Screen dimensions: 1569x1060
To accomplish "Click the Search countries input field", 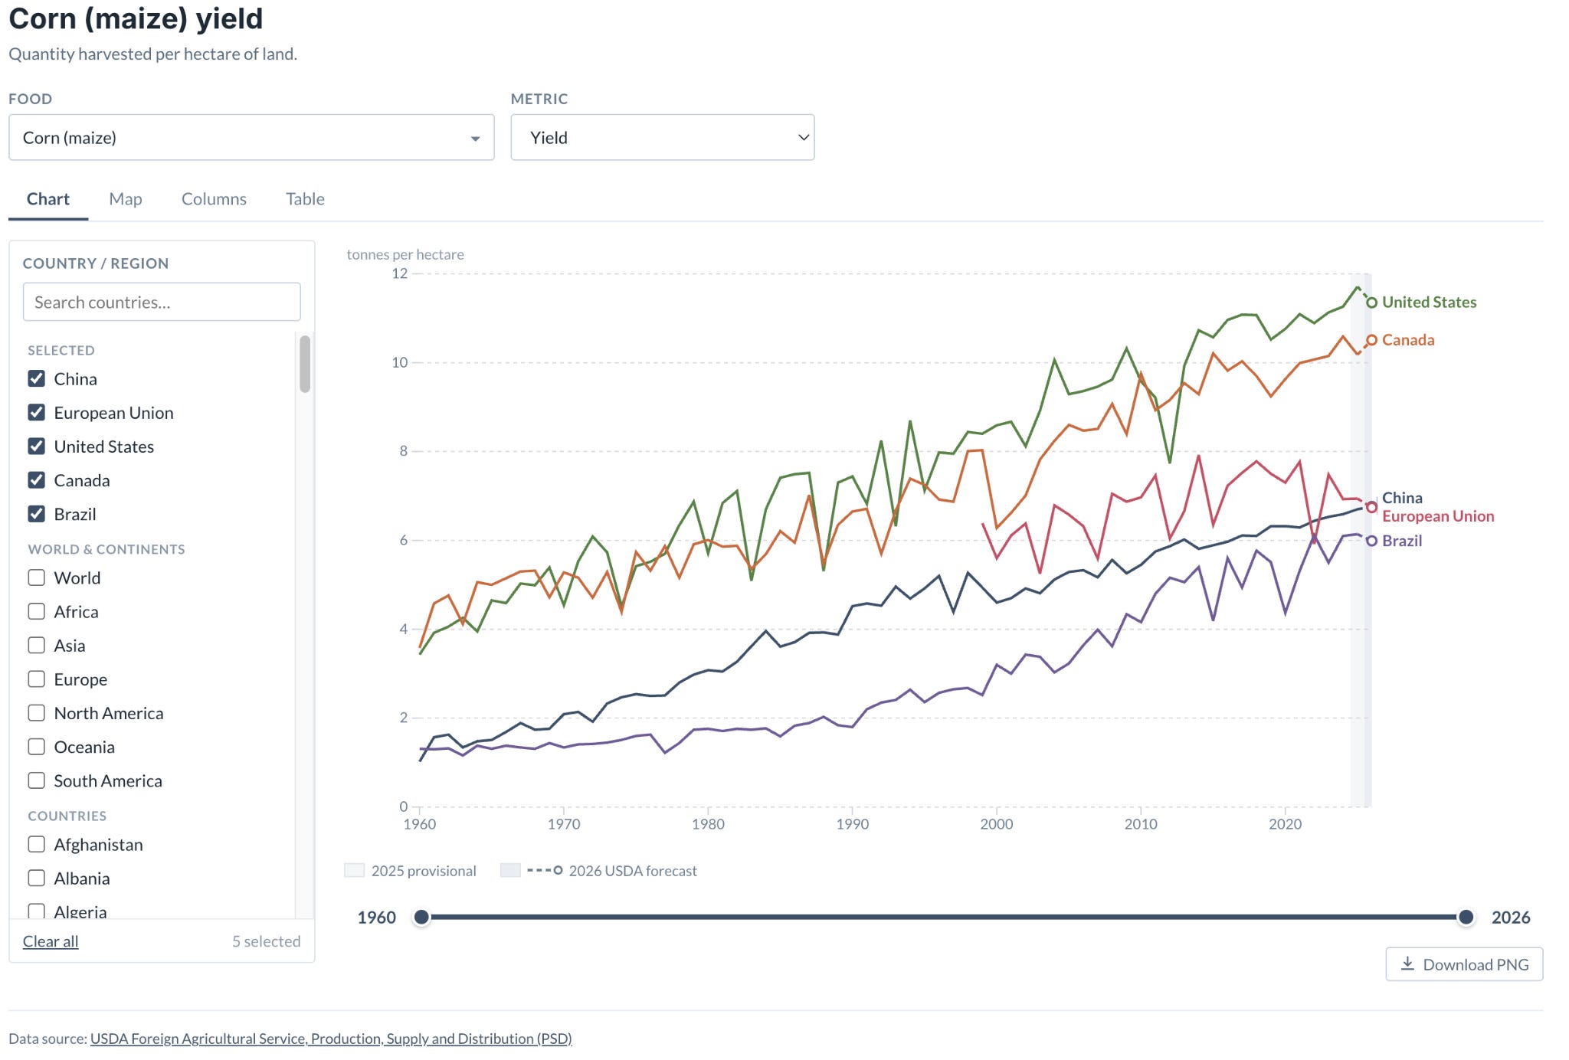I will (x=162, y=302).
